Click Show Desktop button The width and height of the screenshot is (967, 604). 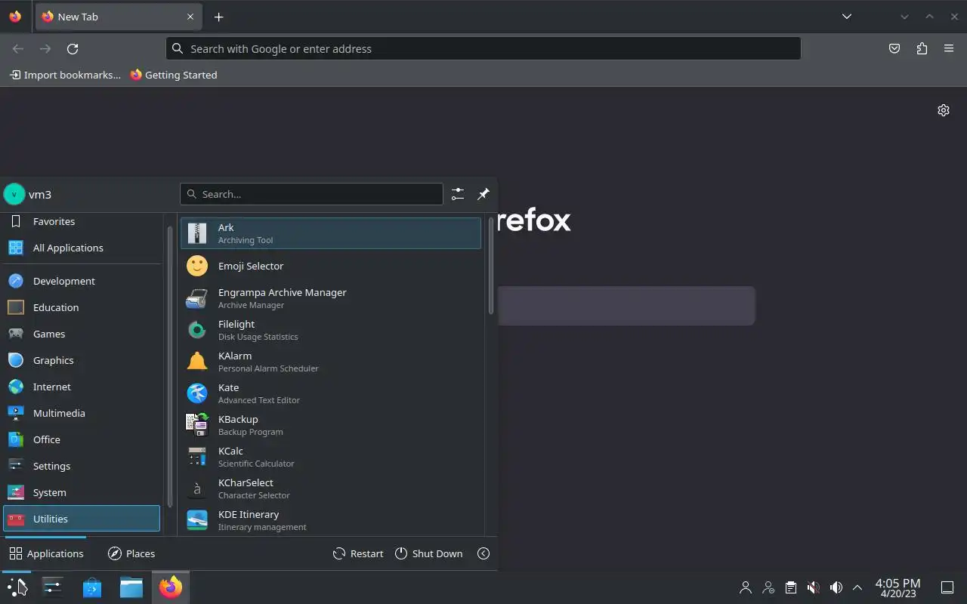947,587
